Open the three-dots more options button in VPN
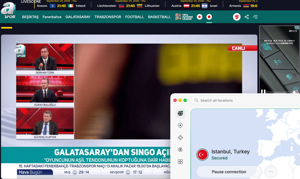This screenshot has width=300, height=179. (x=271, y=172)
